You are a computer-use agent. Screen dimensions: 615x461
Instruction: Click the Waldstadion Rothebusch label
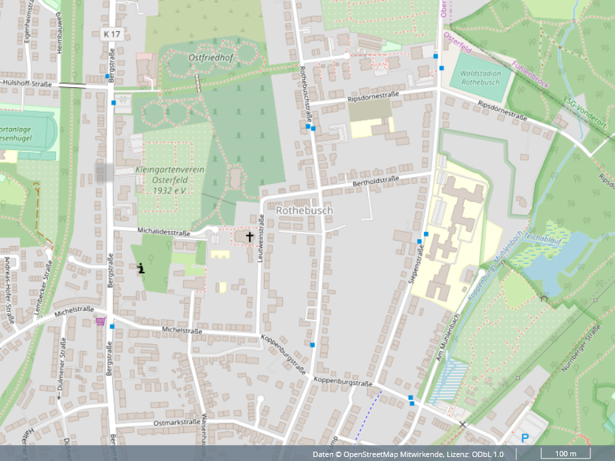coord(480,78)
